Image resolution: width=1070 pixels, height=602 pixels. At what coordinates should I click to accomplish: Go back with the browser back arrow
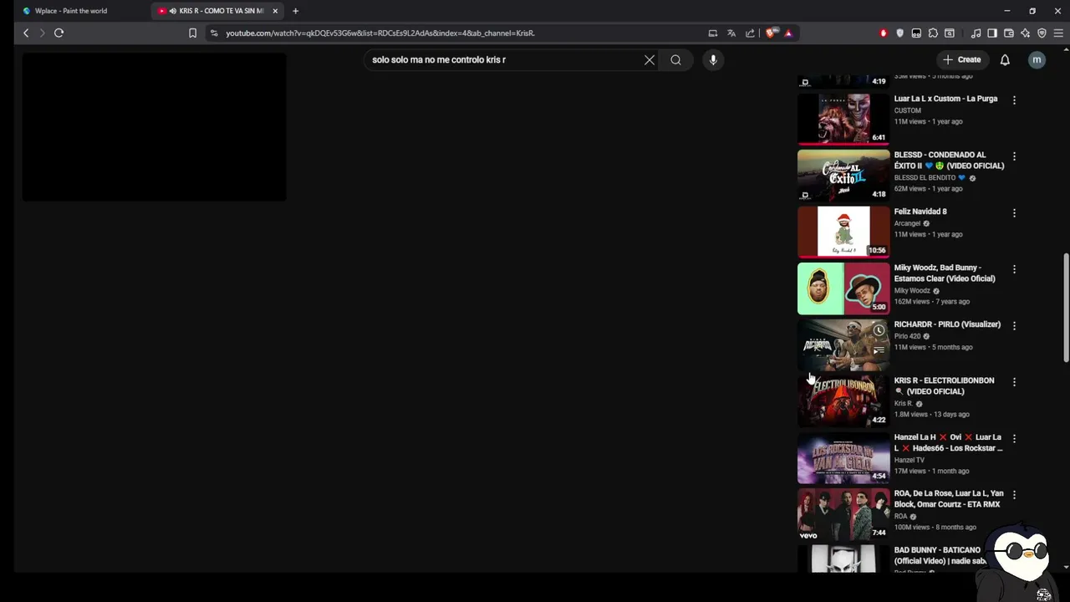coord(26,33)
